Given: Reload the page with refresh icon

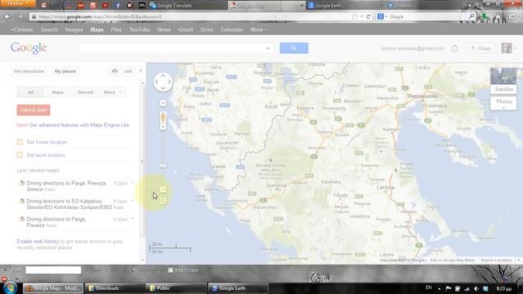Looking at the screenshot, I should point(369,16).
